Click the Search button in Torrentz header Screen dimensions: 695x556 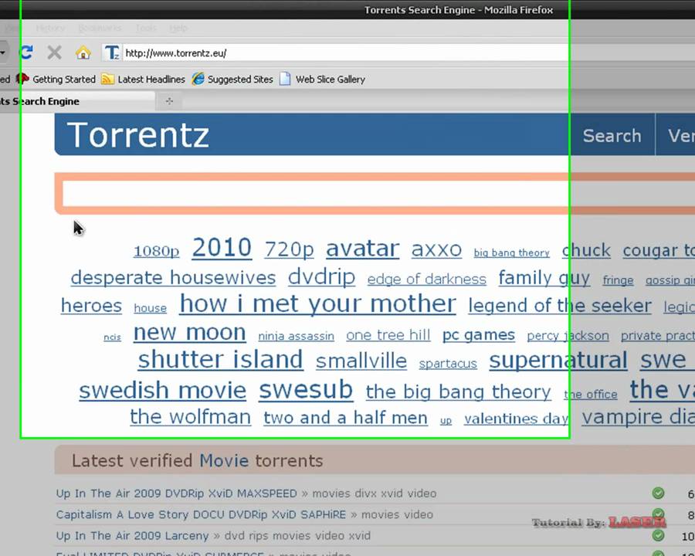coord(612,136)
